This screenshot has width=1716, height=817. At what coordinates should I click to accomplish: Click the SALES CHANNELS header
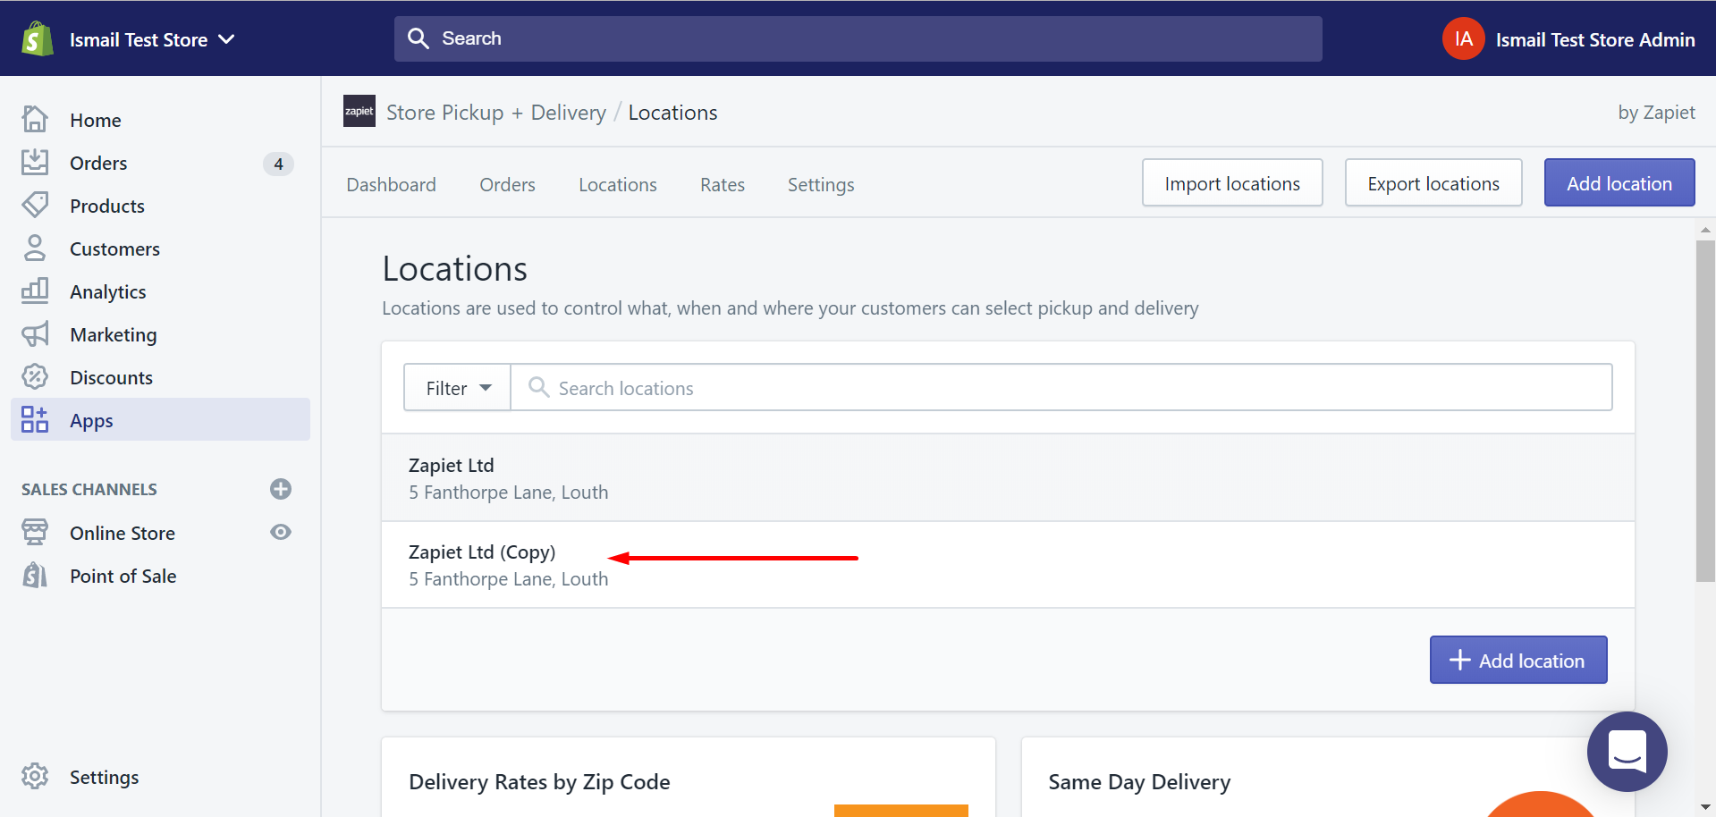[89, 489]
